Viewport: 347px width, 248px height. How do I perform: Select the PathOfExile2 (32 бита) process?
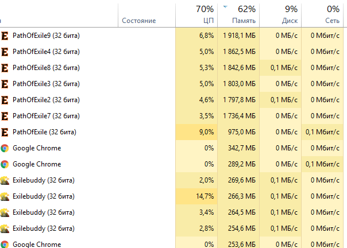point(46,100)
